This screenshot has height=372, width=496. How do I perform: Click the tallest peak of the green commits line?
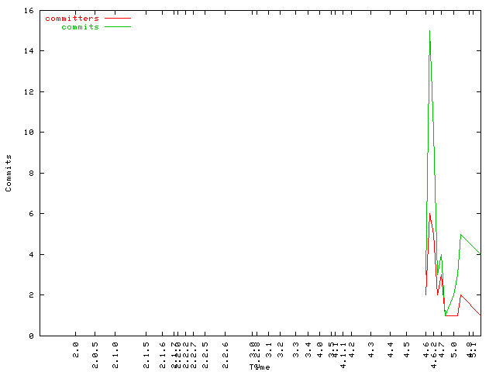click(x=429, y=31)
